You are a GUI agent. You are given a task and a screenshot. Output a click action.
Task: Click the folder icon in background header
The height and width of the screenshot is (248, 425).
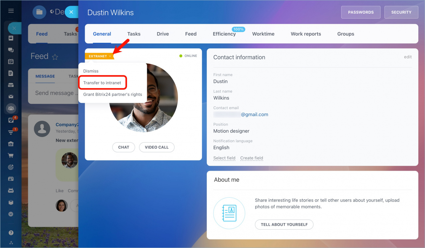click(39, 12)
